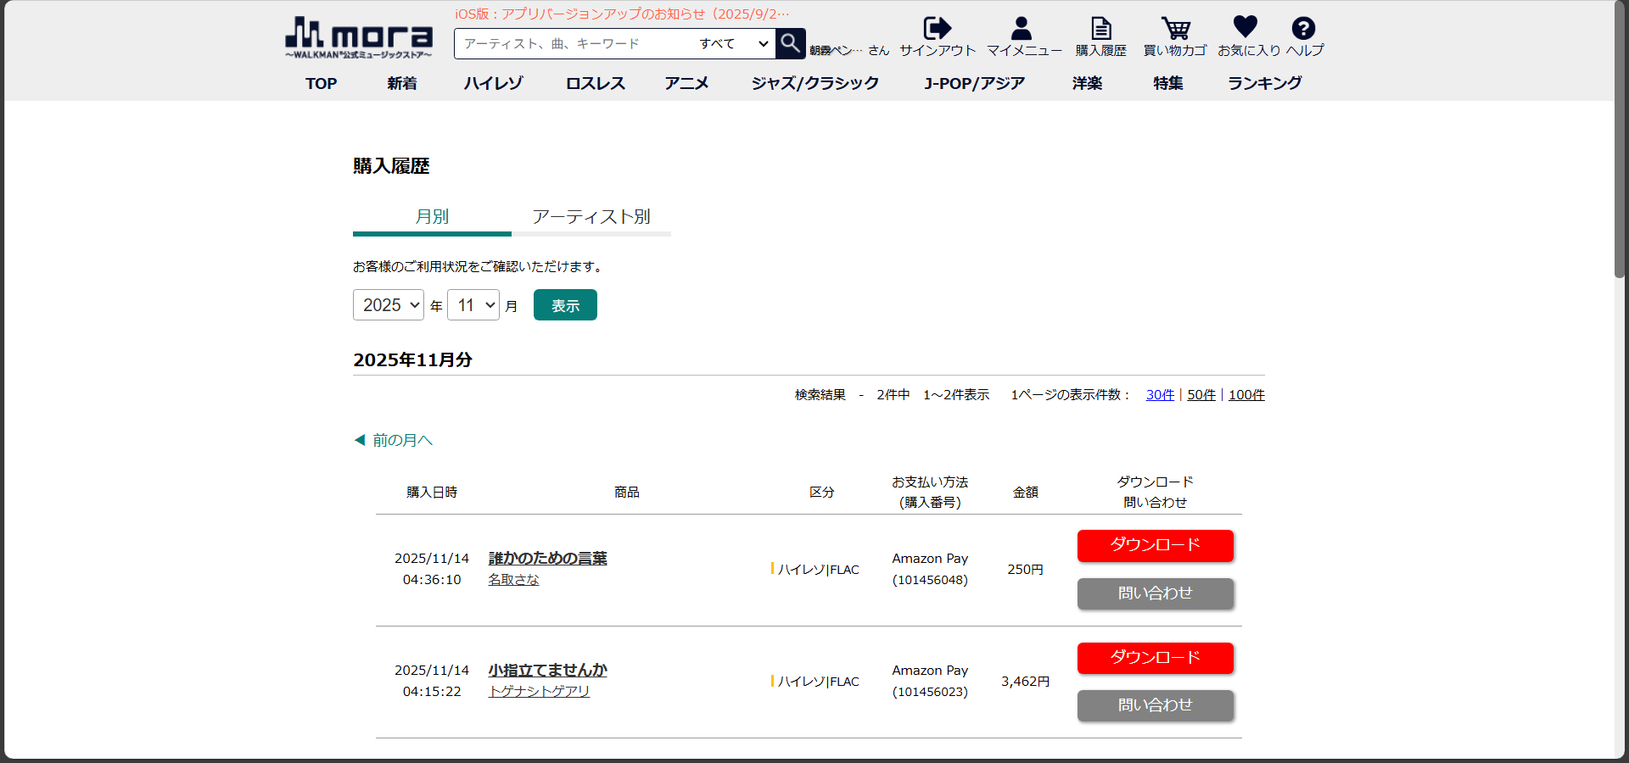This screenshot has height=763, width=1629.
Task: Open the shopping cart icon
Action: pyautogui.click(x=1175, y=29)
